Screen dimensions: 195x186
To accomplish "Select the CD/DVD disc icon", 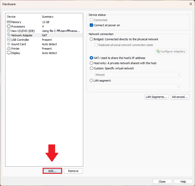I will click(9, 31).
